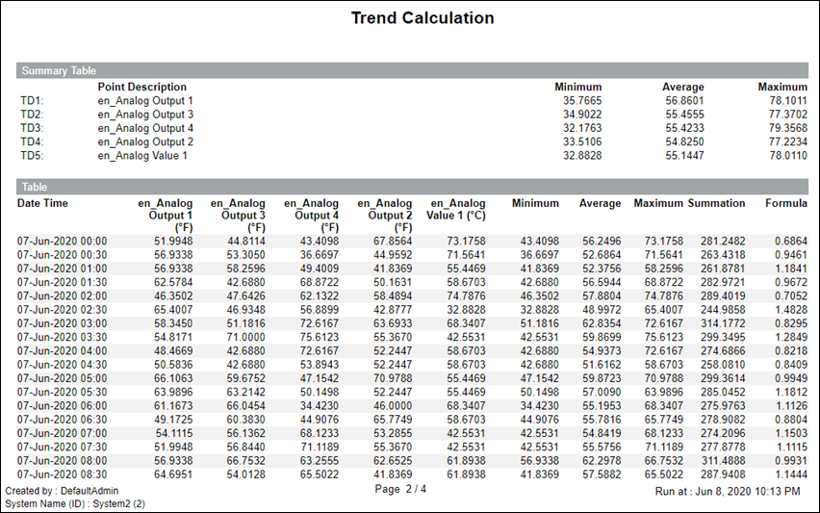This screenshot has width=820, height=513.
Task: Select the Date Time column header
Action: click(x=43, y=204)
